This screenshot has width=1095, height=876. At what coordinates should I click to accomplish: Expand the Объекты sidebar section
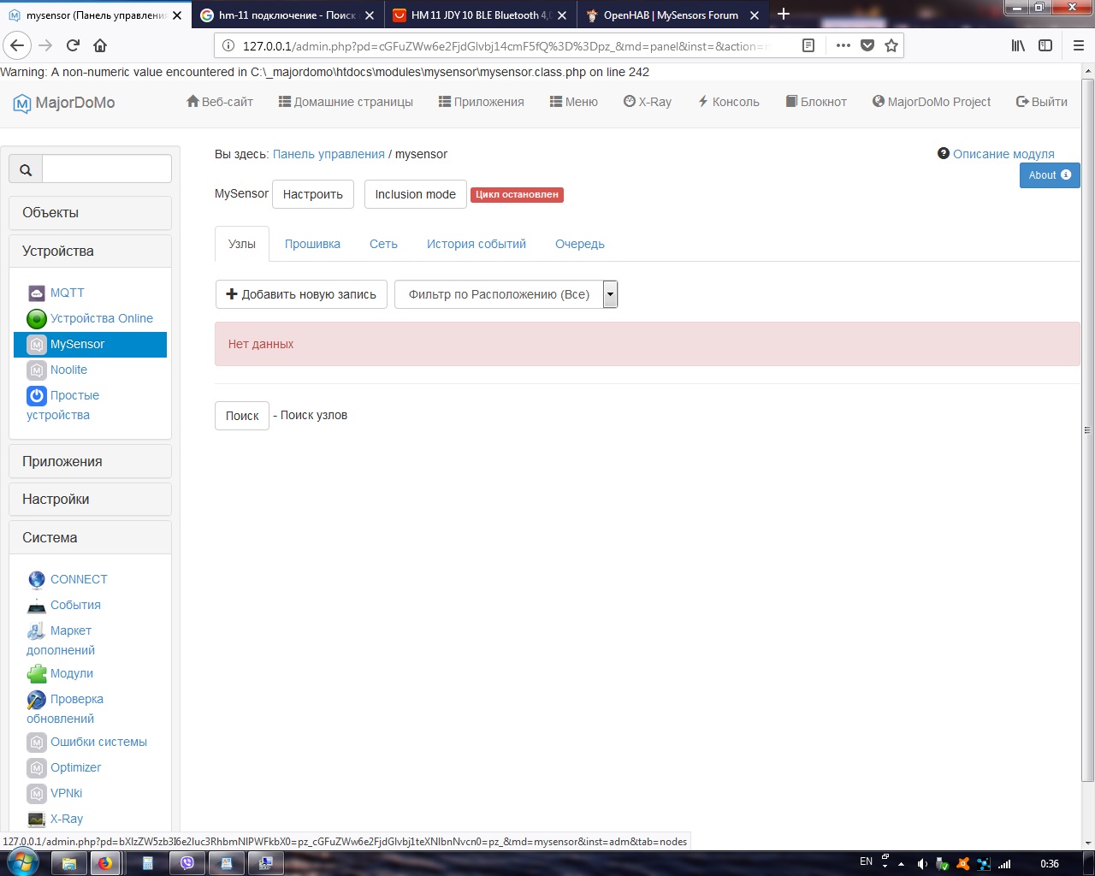[x=90, y=213]
